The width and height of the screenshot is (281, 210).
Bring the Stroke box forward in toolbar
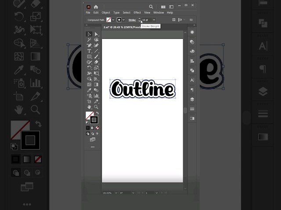tap(94, 120)
